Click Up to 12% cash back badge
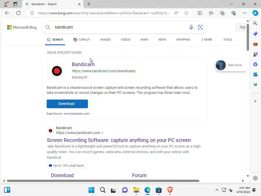The height and width of the screenshot is (196, 261). [67, 165]
